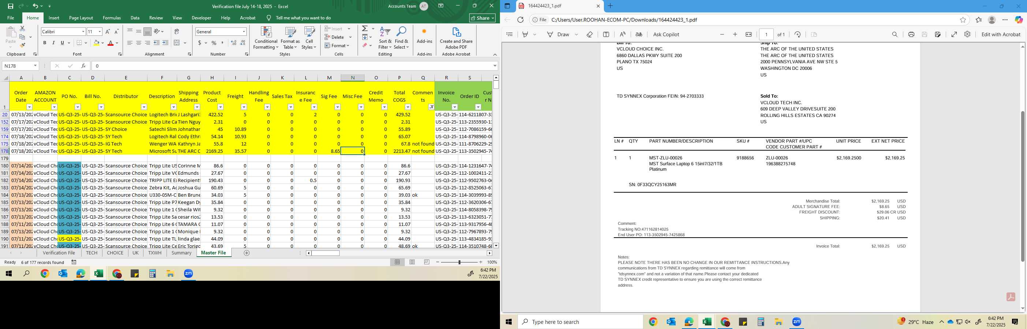Click Create and Share Adobe PDF
Image resolution: width=1027 pixels, height=329 pixels.
click(456, 38)
